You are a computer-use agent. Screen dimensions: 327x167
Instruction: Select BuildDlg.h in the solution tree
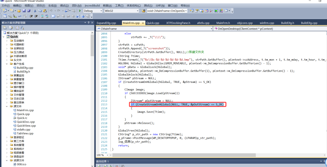pyautogui.click(x=23, y=72)
